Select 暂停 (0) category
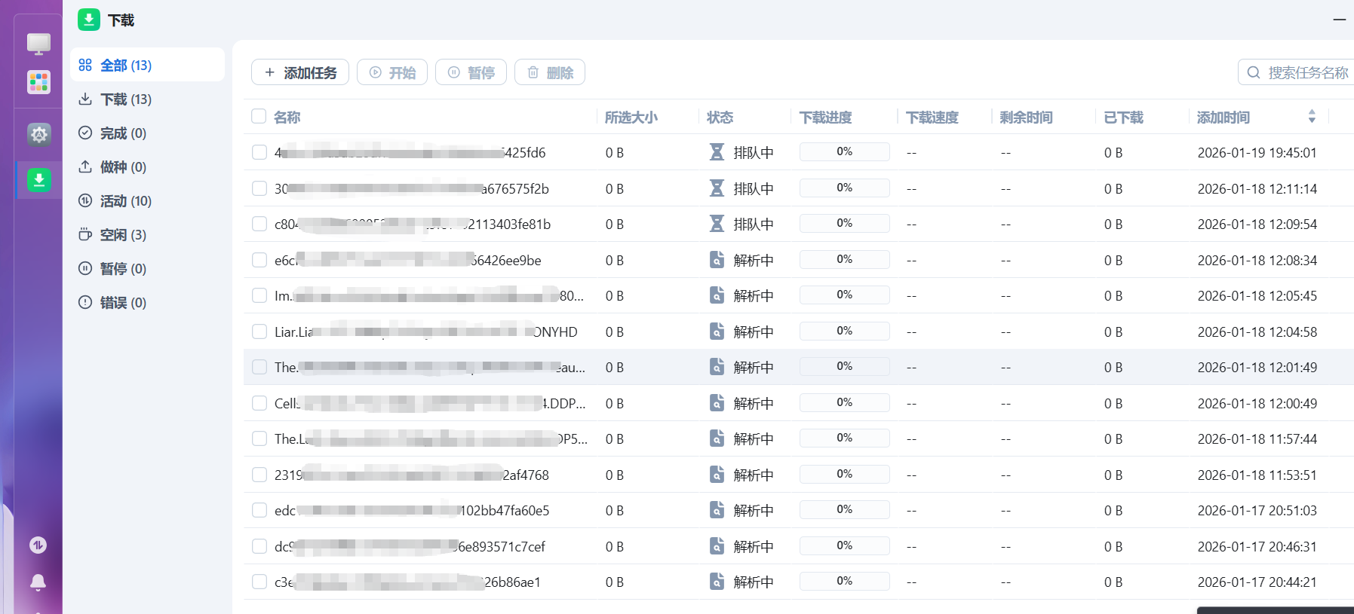The image size is (1354, 614). tap(147, 268)
